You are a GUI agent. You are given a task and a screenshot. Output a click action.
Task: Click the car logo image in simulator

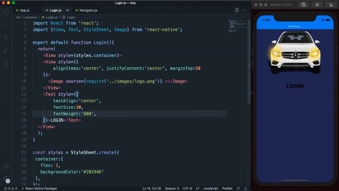pyautogui.click(x=295, y=53)
